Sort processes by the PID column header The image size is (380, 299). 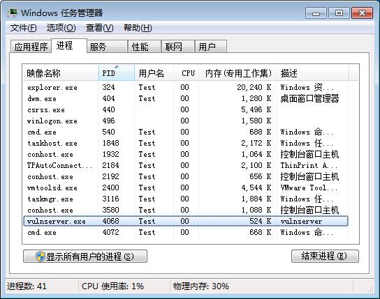coord(117,72)
